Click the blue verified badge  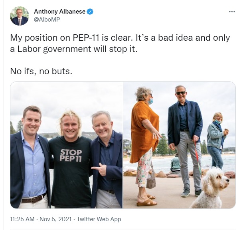tap(90, 12)
